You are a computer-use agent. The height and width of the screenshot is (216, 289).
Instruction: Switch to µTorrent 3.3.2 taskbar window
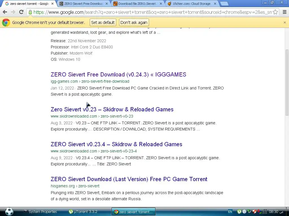point(83,212)
